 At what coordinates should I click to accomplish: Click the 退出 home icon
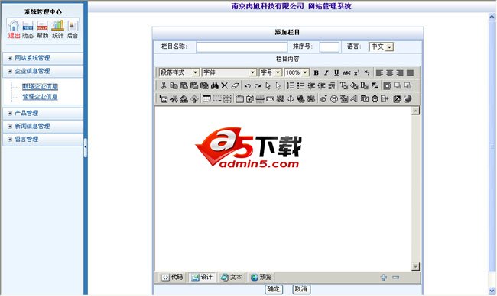14,26
